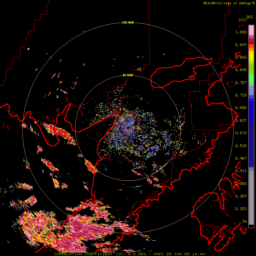This screenshot has height=256, width=256.
Task: Pick the gray segment near 0.307
Action: click(251, 198)
